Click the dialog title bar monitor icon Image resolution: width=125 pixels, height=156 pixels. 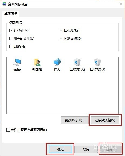coord(4,4)
